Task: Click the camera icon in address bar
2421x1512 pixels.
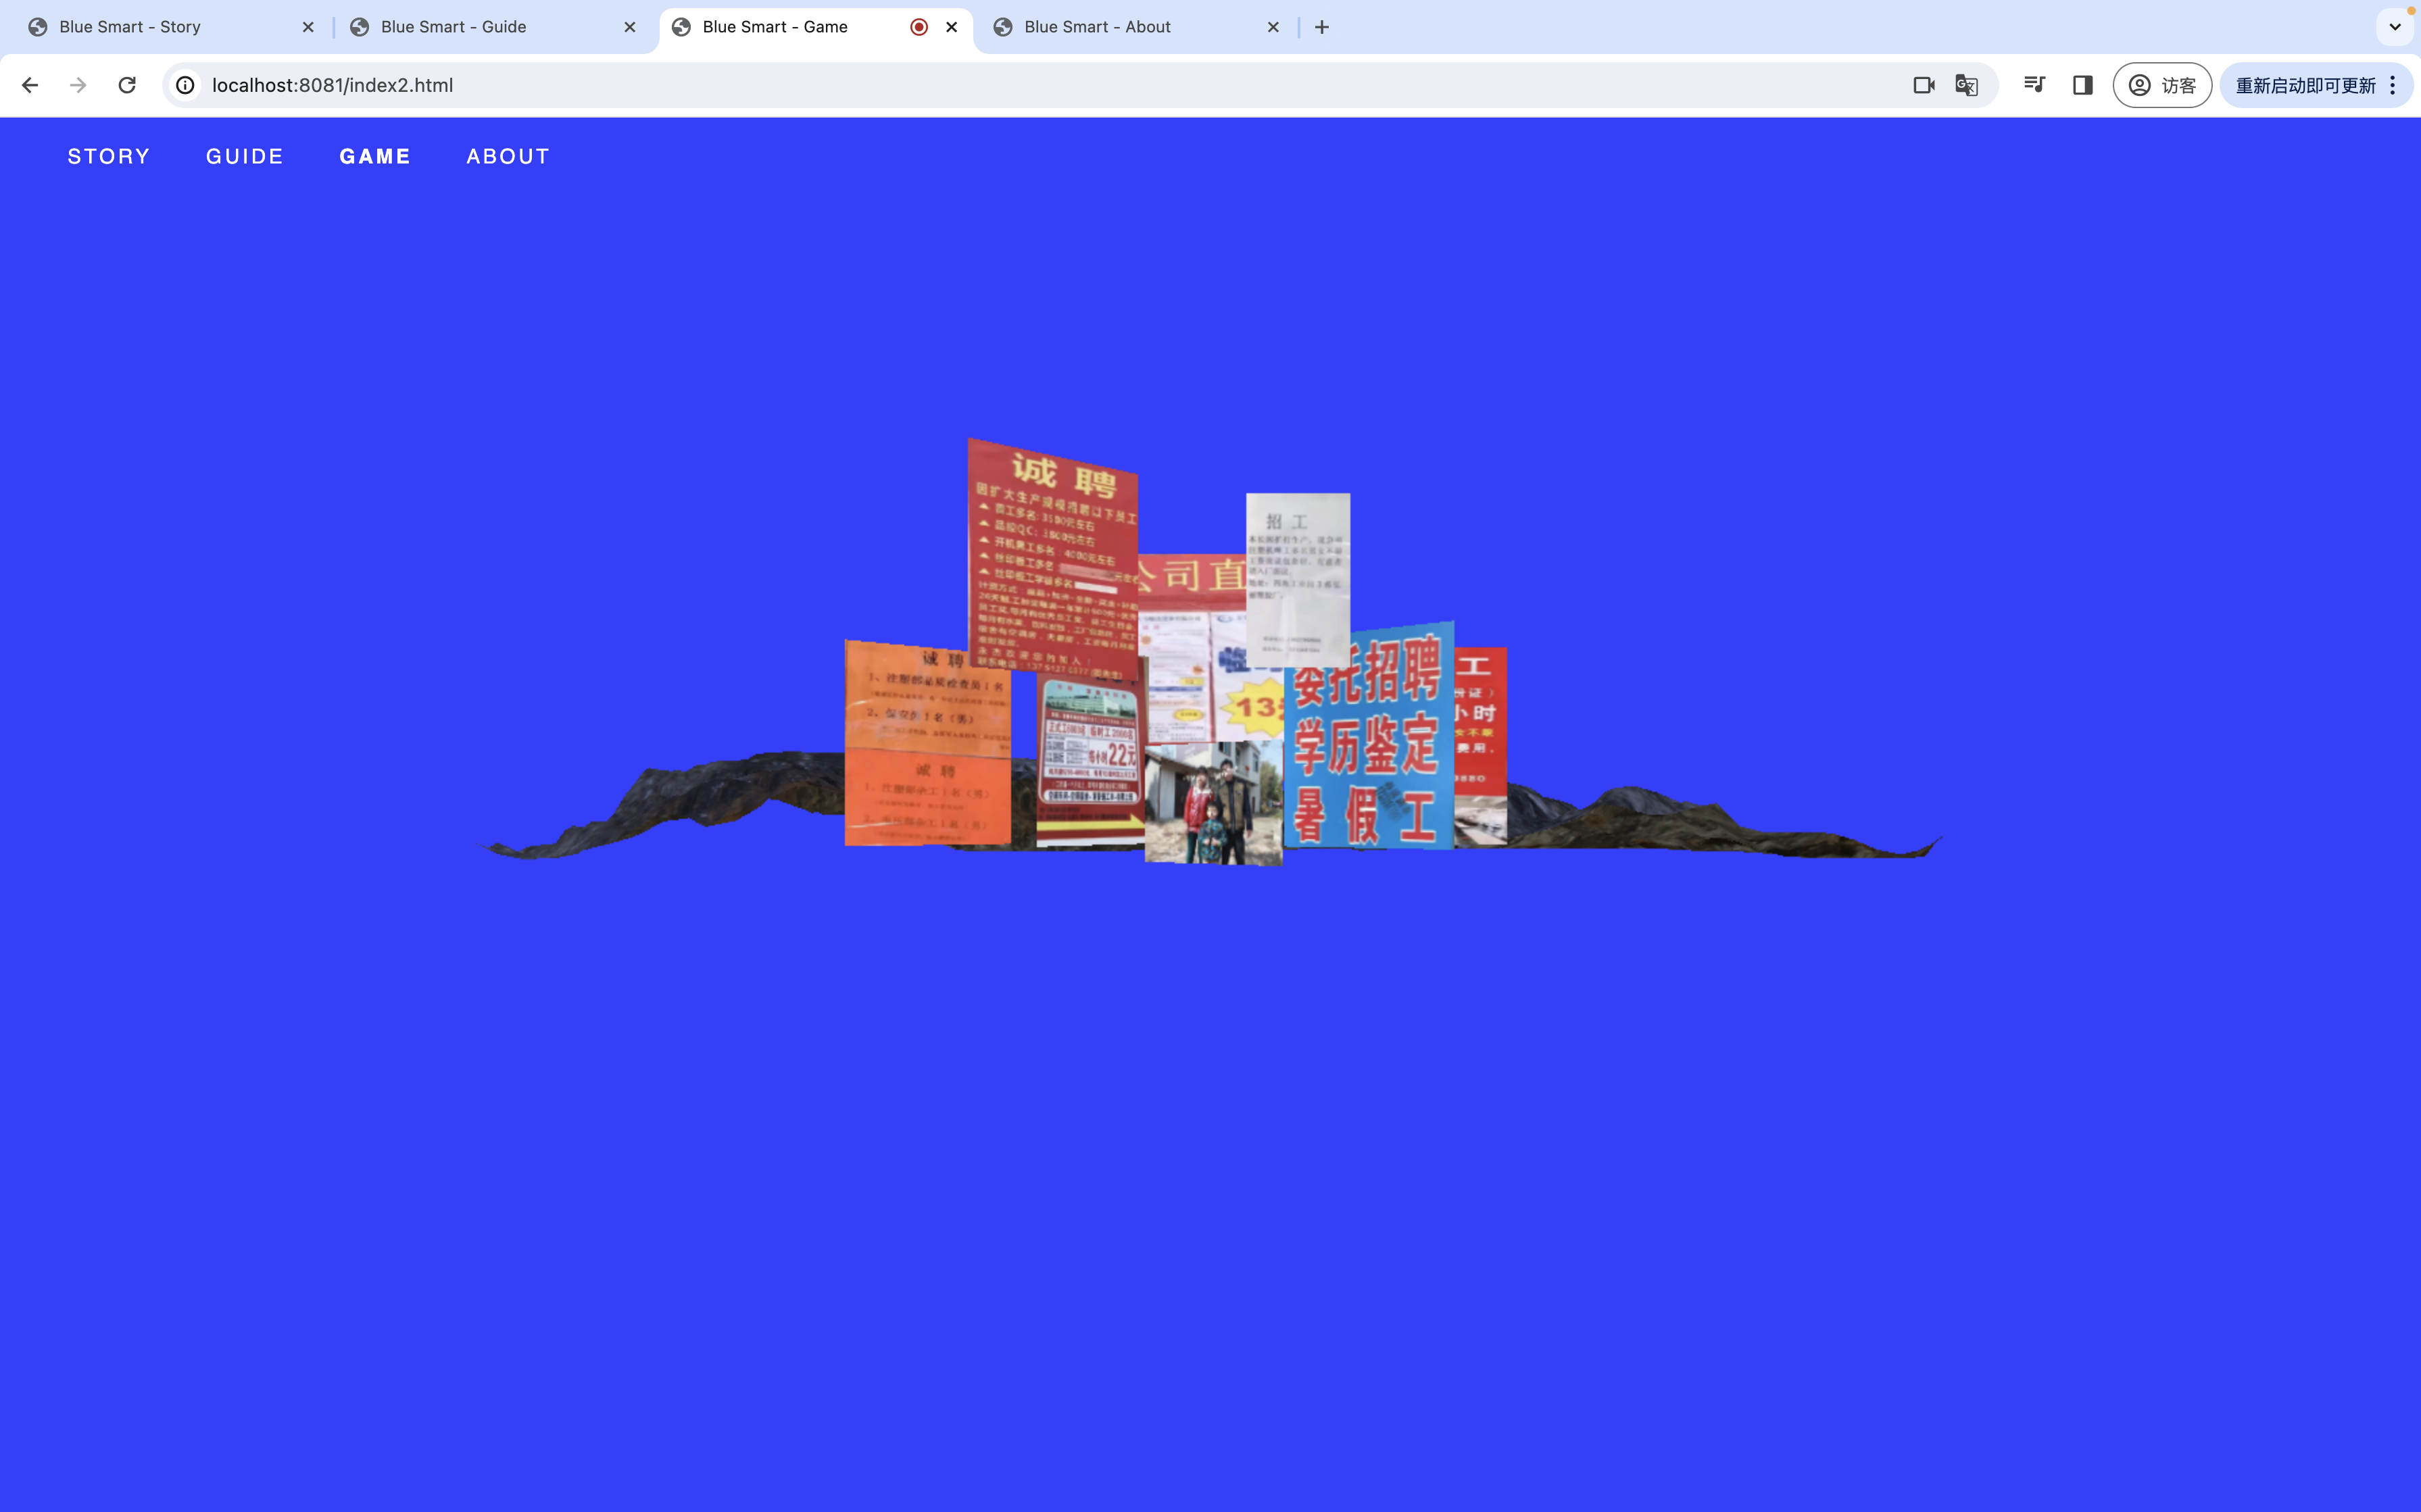Action: [x=1923, y=85]
